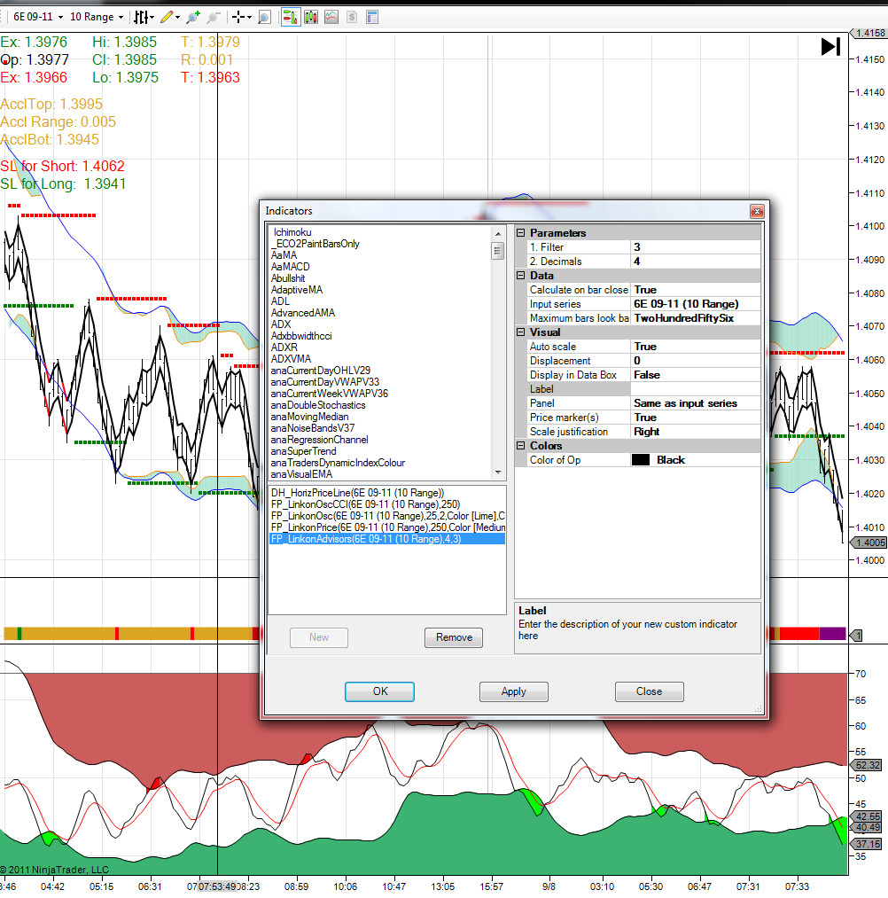Viewport: 888px width, 898px height.
Task: Collapse the Parameters section
Action: click(x=520, y=232)
